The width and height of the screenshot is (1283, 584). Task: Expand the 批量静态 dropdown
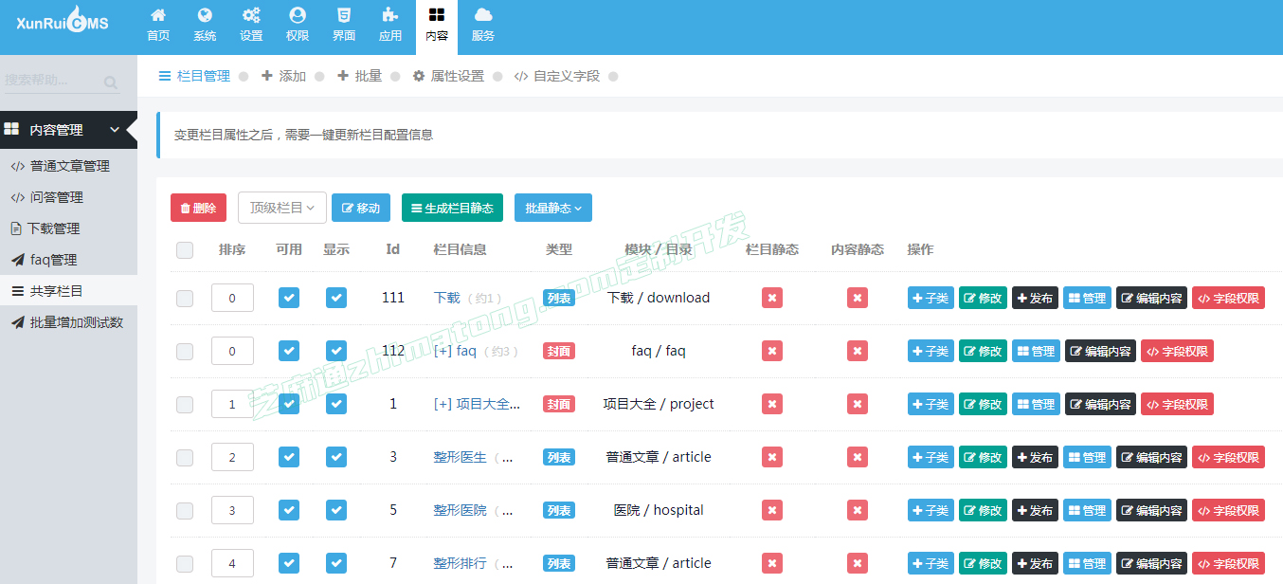pos(552,208)
